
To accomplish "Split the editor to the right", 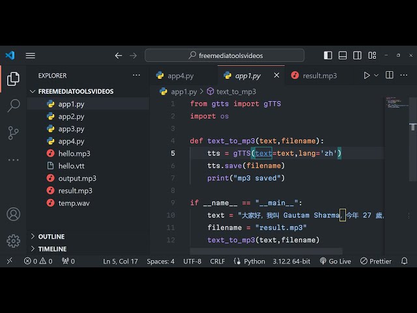I will [x=391, y=76].
